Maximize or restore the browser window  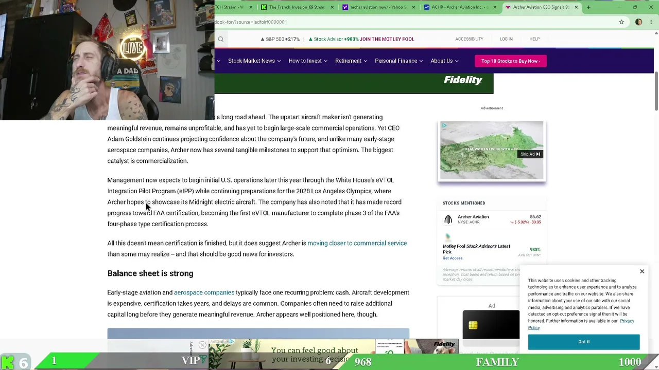click(x=635, y=7)
